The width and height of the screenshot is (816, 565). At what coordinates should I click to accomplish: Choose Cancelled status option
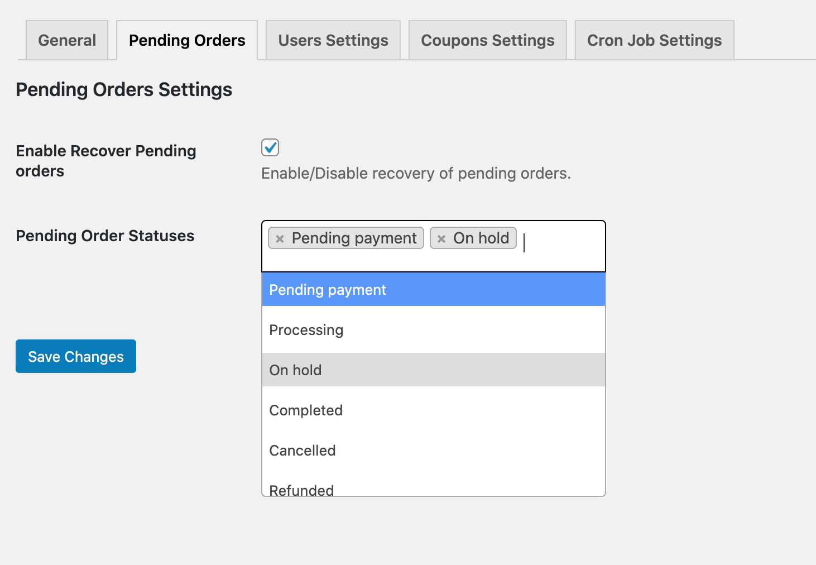434,451
